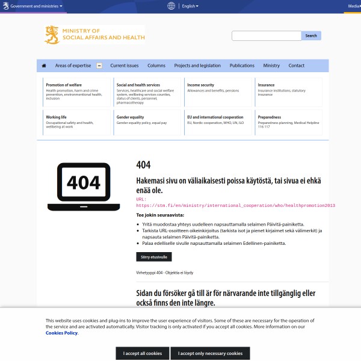The height and width of the screenshot is (361, 361).
Task: Open the English language dropdown
Action: point(190,6)
